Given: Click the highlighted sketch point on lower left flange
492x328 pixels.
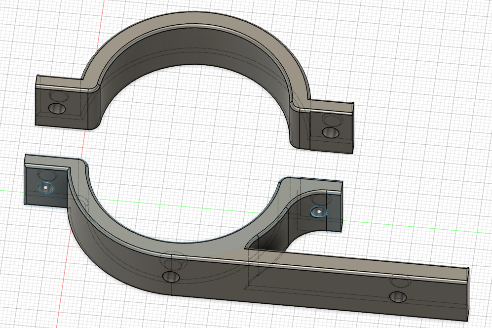Looking at the screenshot, I should coord(45,187).
